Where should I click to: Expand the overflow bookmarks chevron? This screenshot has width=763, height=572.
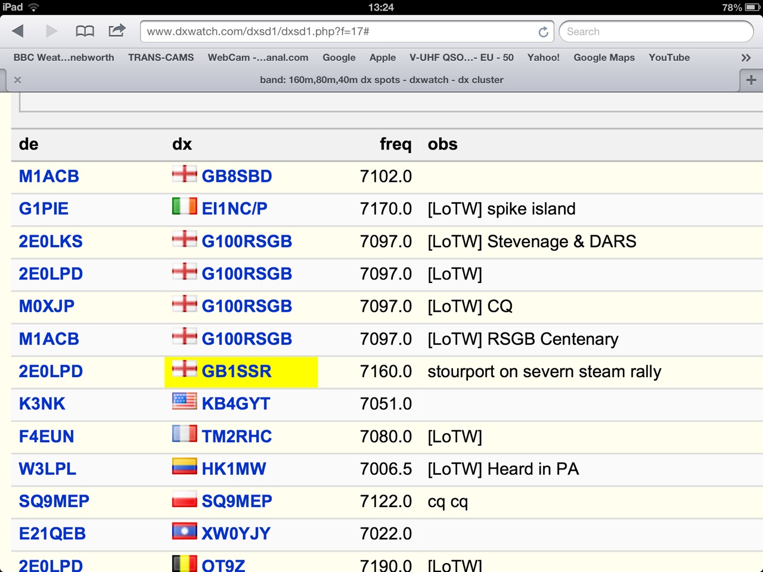746,58
